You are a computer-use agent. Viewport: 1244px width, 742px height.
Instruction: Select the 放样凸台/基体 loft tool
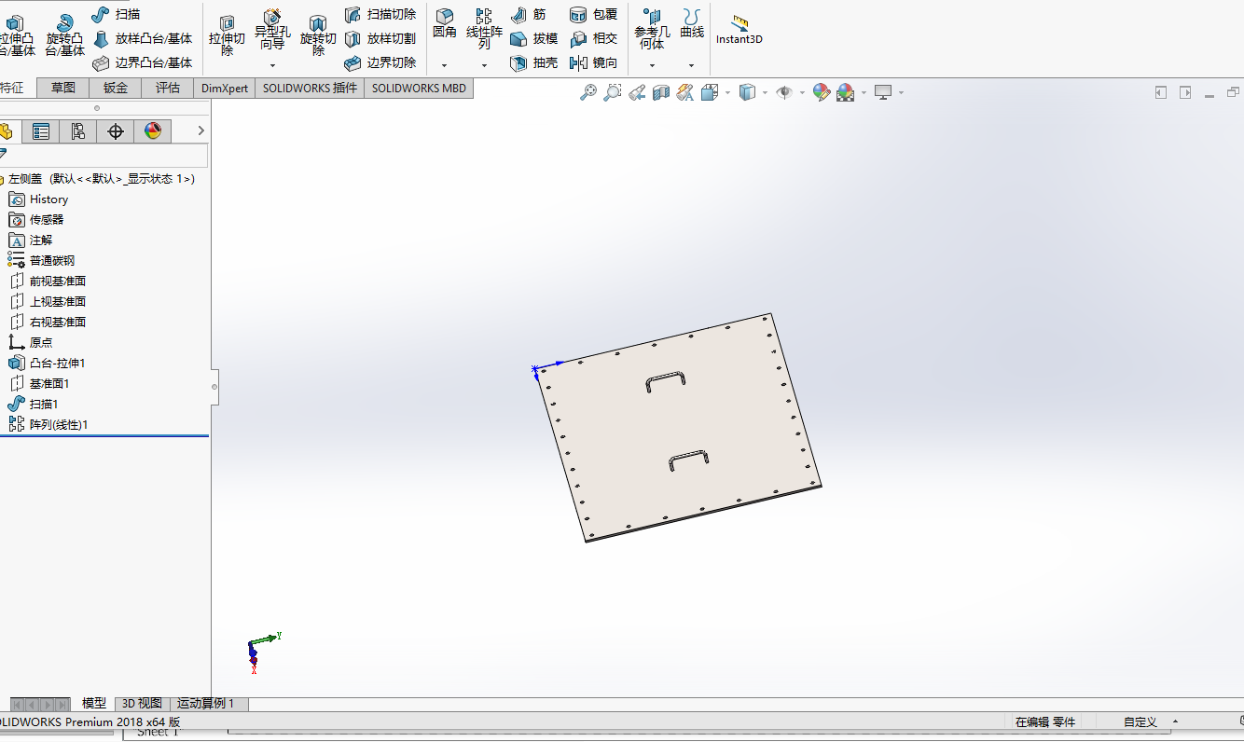pos(143,38)
